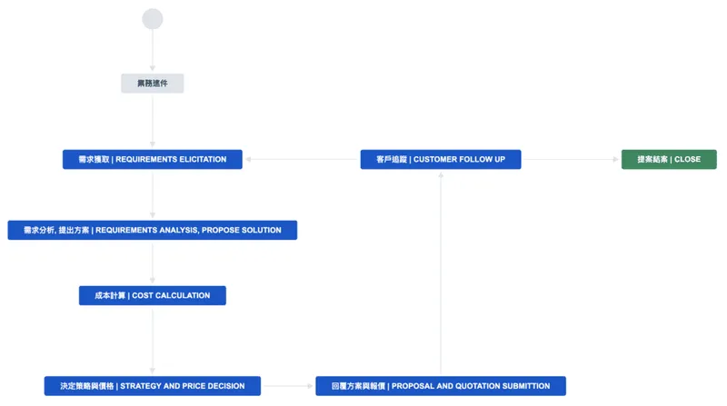Click transition line from Customer Follow Up to Close
Screen dimensions: 727x406
click(x=571, y=159)
